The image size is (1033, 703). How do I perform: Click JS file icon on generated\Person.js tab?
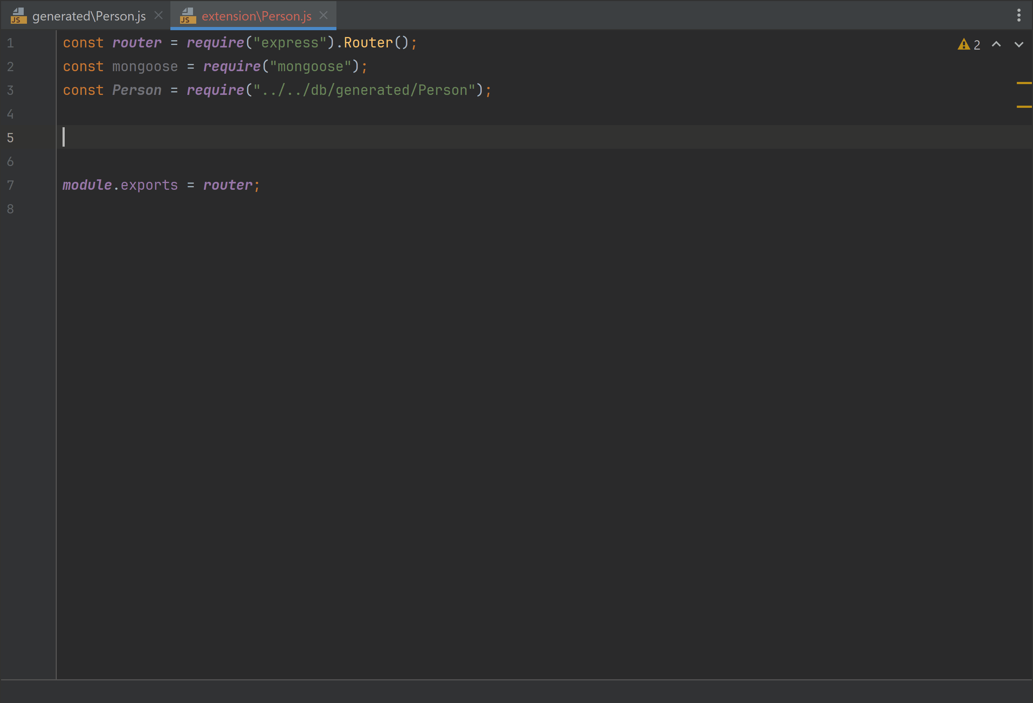click(18, 16)
